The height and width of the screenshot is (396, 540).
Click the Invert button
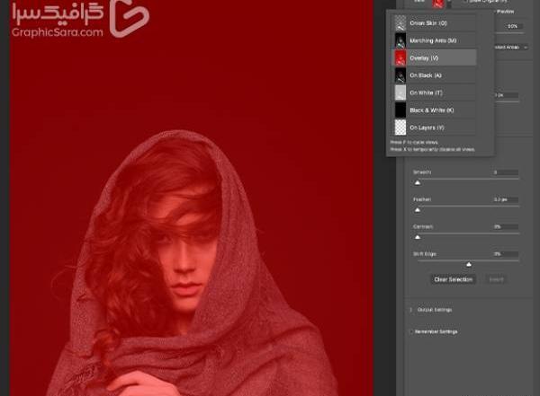click(x=496, y=279)
